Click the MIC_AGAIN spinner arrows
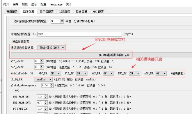Viewport: 192px width, 114px height. coord(42,61)
